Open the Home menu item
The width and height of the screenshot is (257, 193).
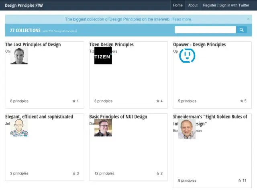(x=178, y=5)
